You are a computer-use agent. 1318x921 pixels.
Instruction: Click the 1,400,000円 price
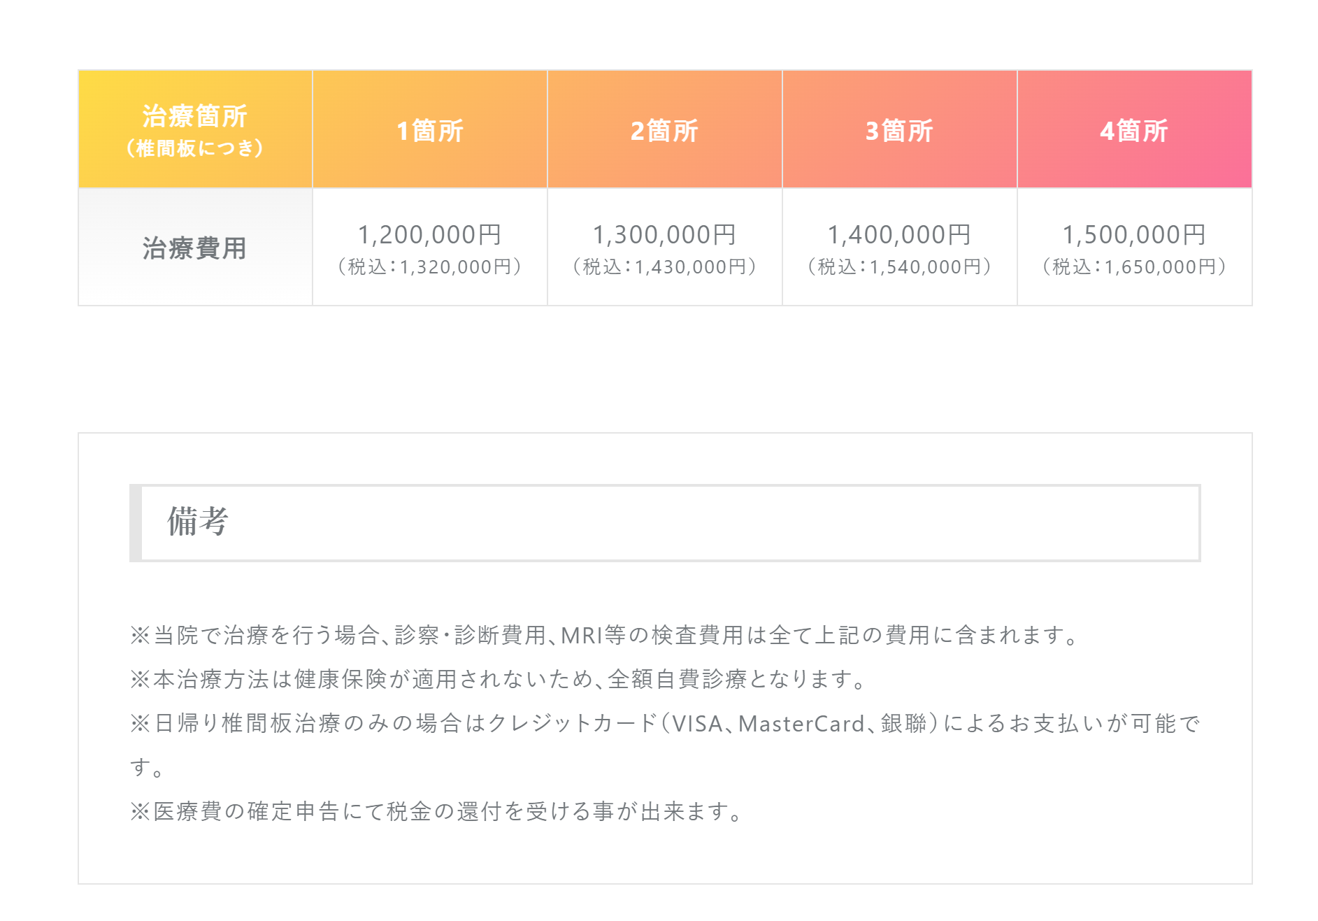point(899,235)
